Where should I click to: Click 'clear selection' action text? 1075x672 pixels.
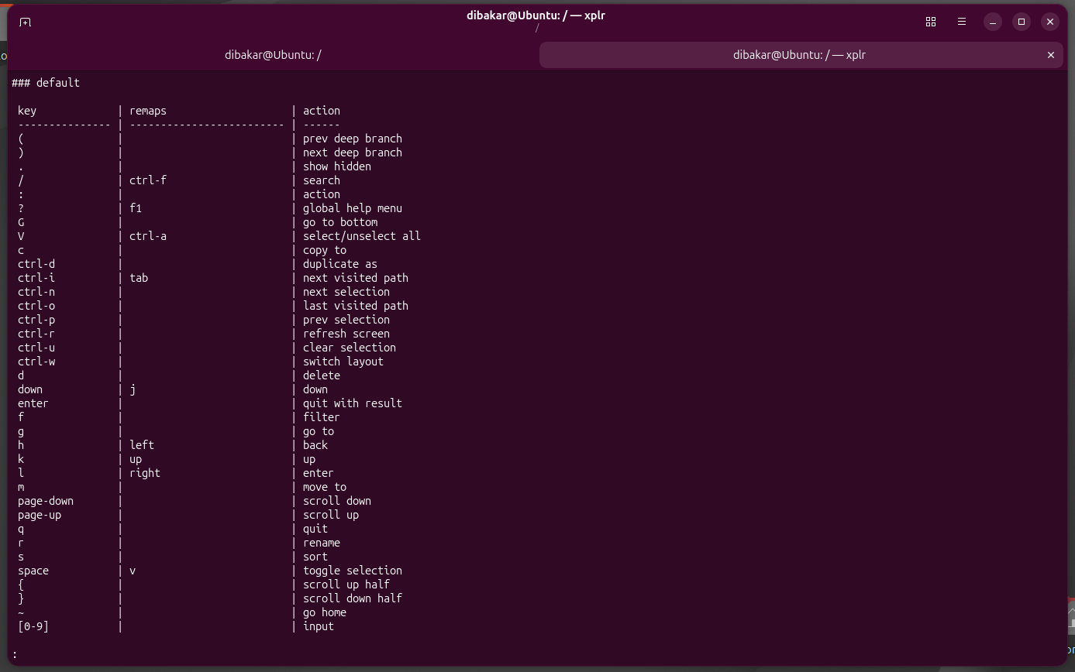click(350, 348)
